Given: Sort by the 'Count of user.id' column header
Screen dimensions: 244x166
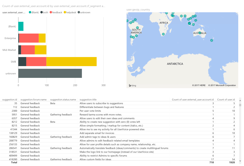Looking at the screenshot, I should click(x=226, y=99).
